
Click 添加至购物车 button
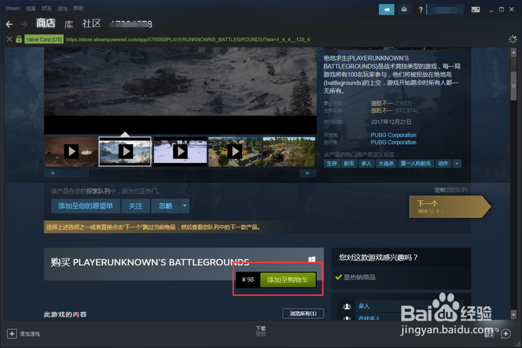(x=288, y=280)
